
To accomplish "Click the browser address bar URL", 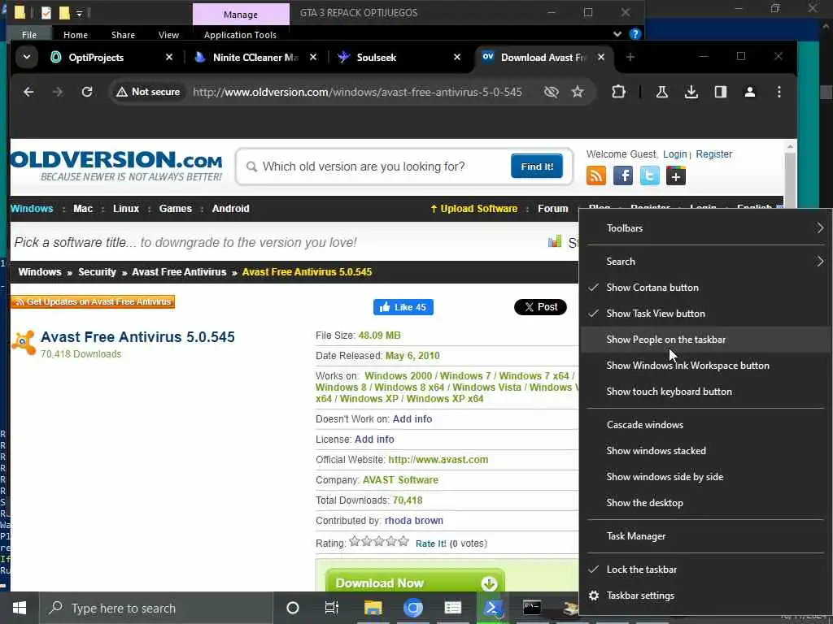I will coord(357,92).
